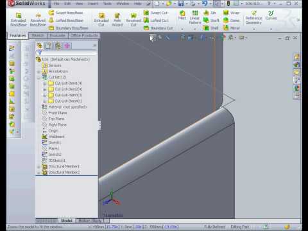Select the Weldment feature in tree
Screen dimensions: 308x231
tap(53, 137)
